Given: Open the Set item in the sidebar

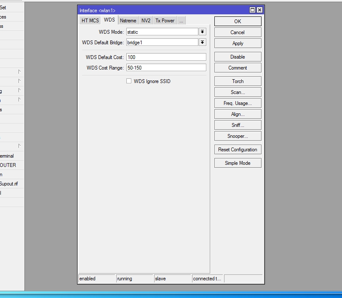Looking at the screenshot, I should click(x=12, y=8).
